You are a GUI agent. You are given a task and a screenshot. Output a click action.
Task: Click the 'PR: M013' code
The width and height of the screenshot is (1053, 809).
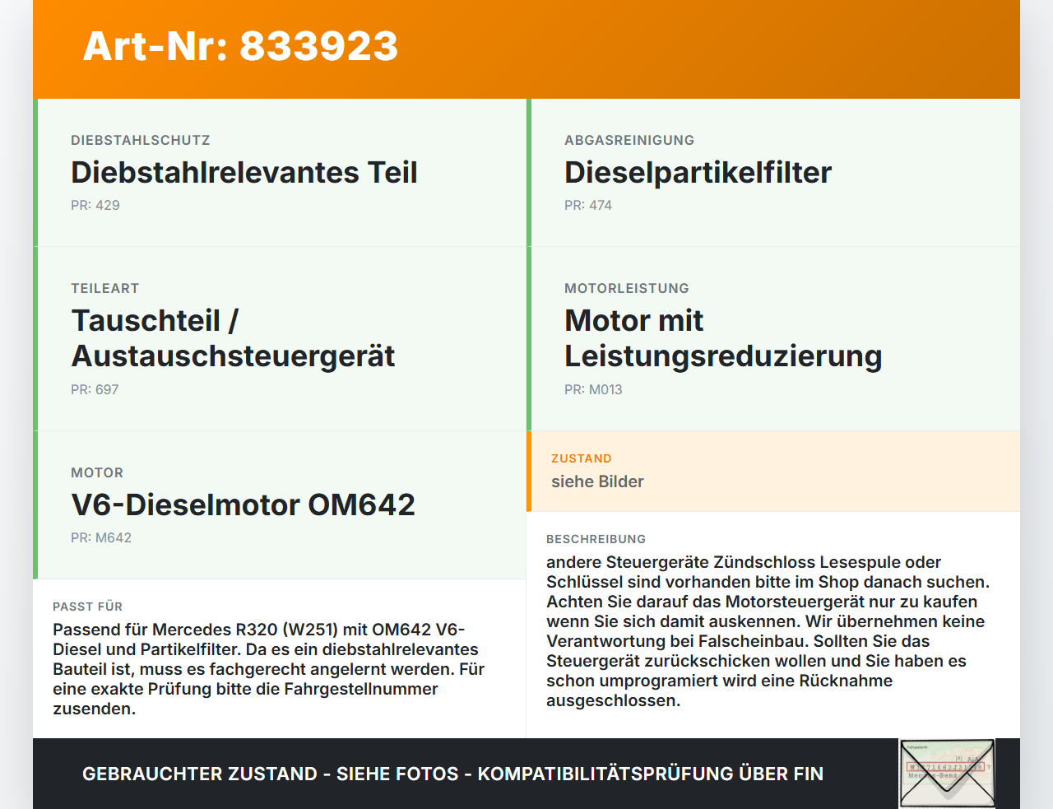[x=593, y=389]
